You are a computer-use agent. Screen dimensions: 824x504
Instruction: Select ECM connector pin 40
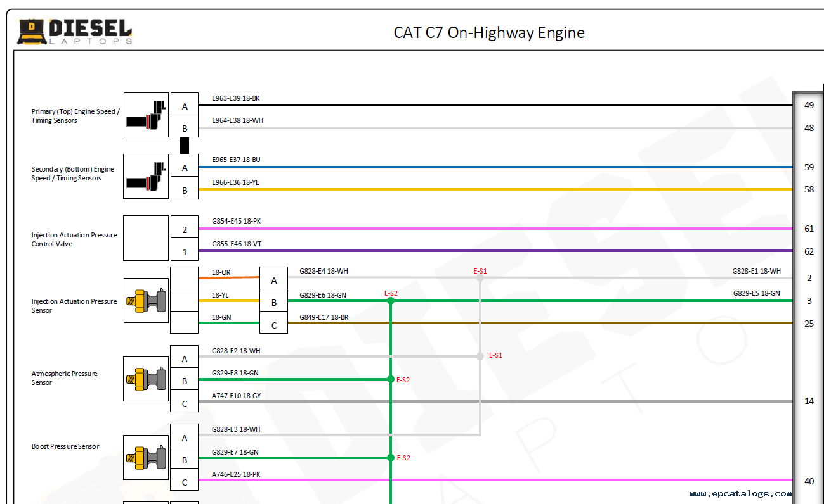[809, 481]
